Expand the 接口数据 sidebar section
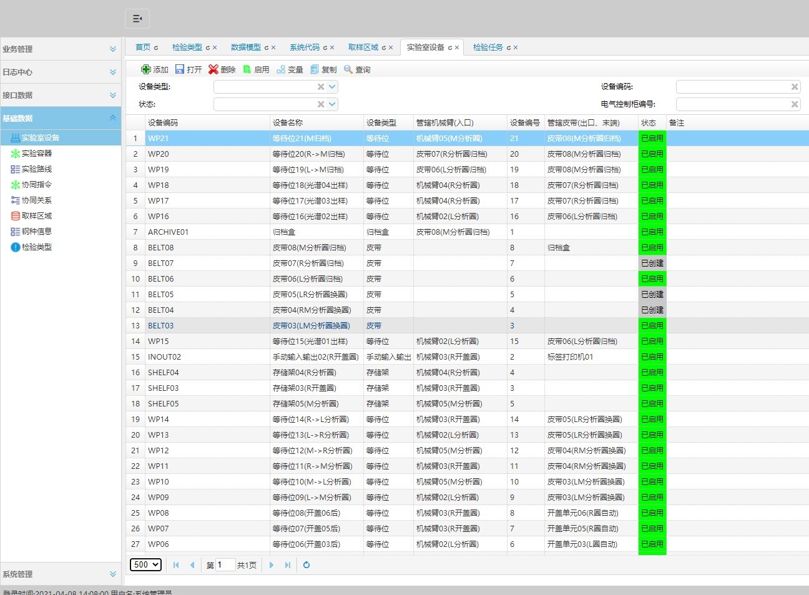 point(61,95)
